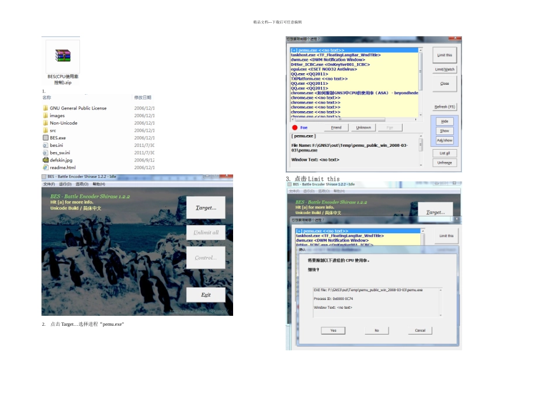
Task: Click the red Foe status indicator
Action: pos(295,127)
